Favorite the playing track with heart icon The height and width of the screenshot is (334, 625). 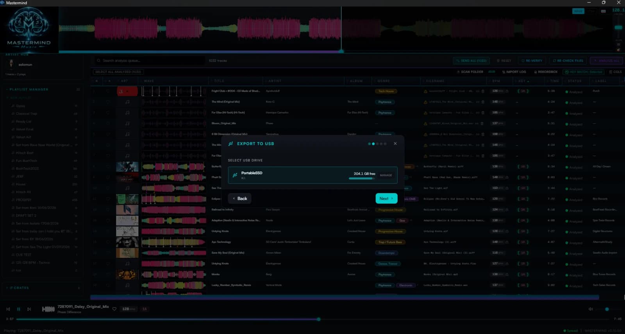pos(114,309)
